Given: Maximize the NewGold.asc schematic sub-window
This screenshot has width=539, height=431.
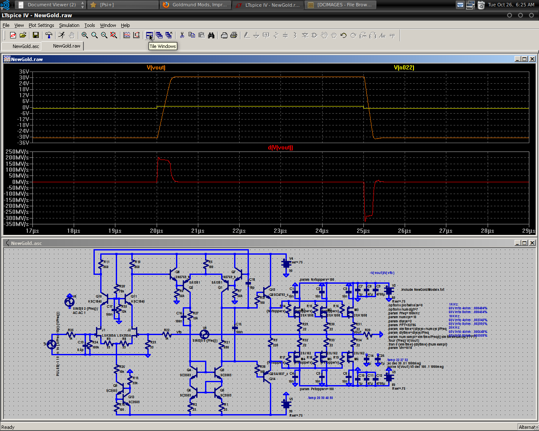Looking at the screenshot, I should point(524,243).
